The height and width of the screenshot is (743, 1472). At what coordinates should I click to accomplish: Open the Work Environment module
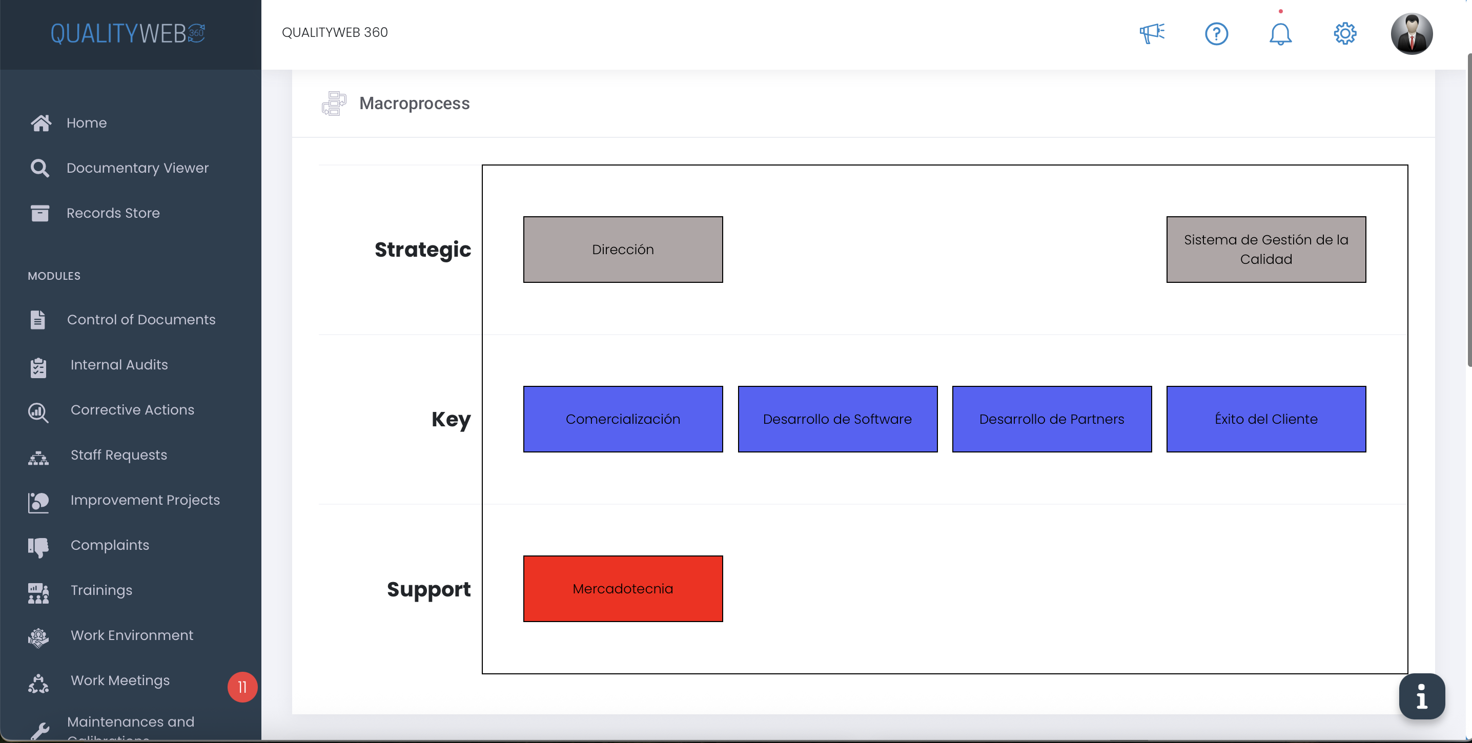(131, 635)
